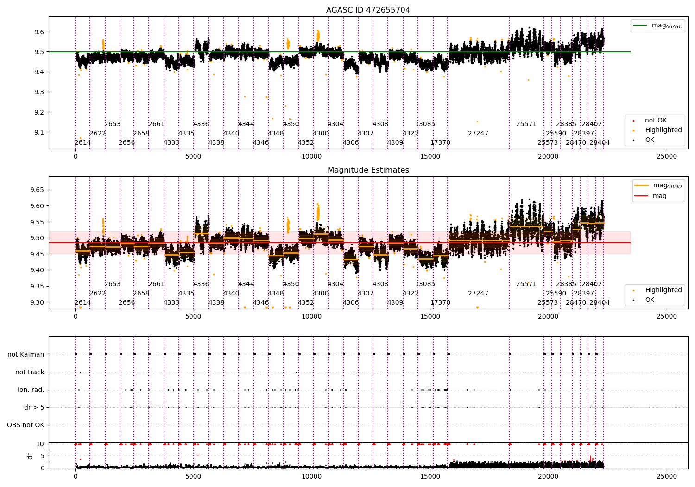Click OBSID label 4304 in middle plot

[x=335, y=284]
